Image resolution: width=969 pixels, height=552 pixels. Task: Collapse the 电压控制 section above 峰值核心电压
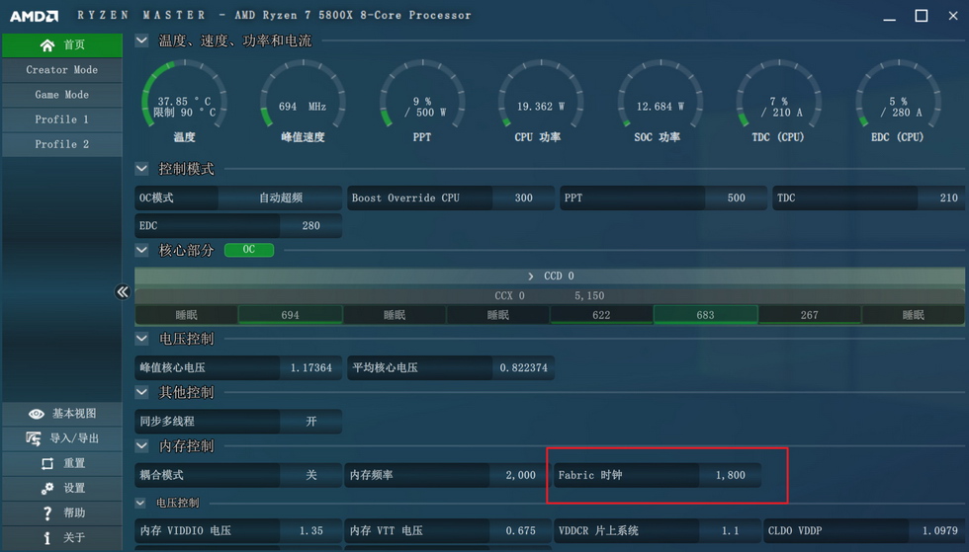141,339
